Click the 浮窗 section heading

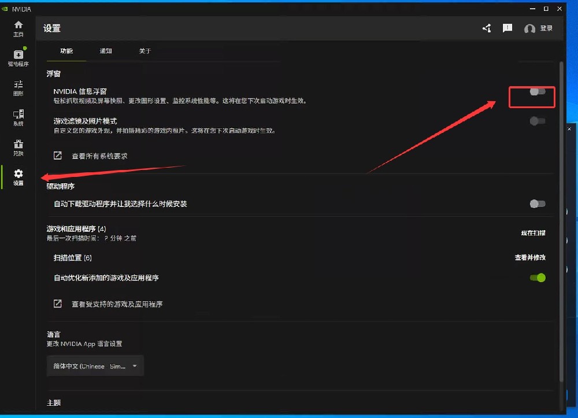(x=53, y=74)
